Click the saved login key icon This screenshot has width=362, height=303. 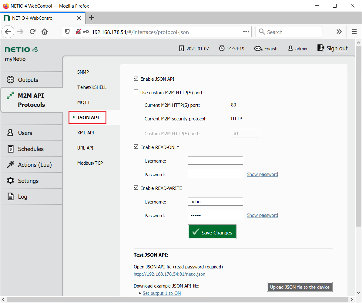86,32
